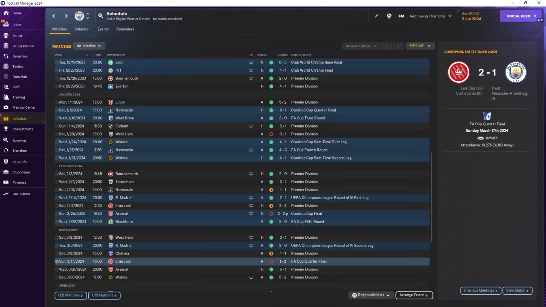
Task: Go to the next season arrow
Action: point(398,46)
